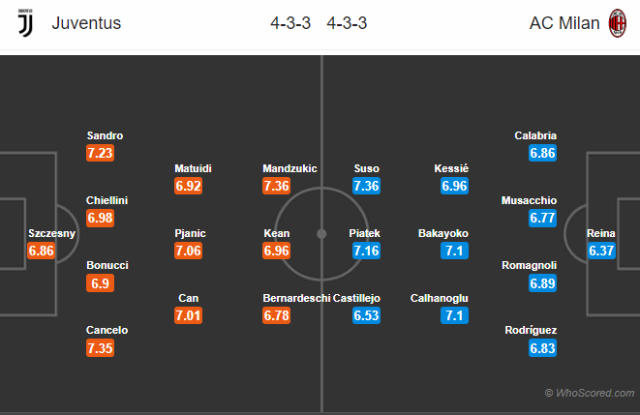Click Szczesny's 6.86 goalkeeper rating

point(42,251)
